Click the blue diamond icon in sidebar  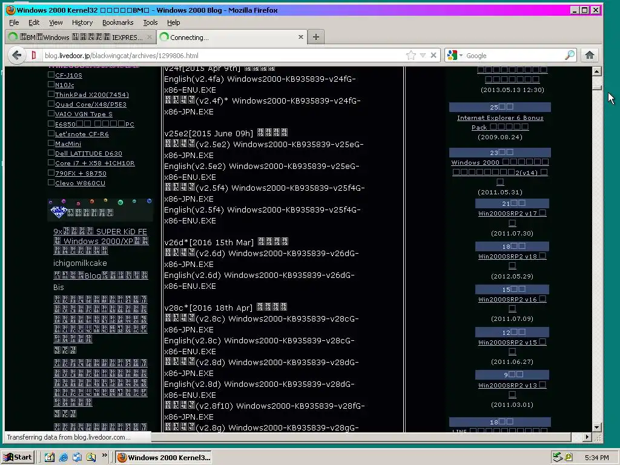[x=59, y=213]
